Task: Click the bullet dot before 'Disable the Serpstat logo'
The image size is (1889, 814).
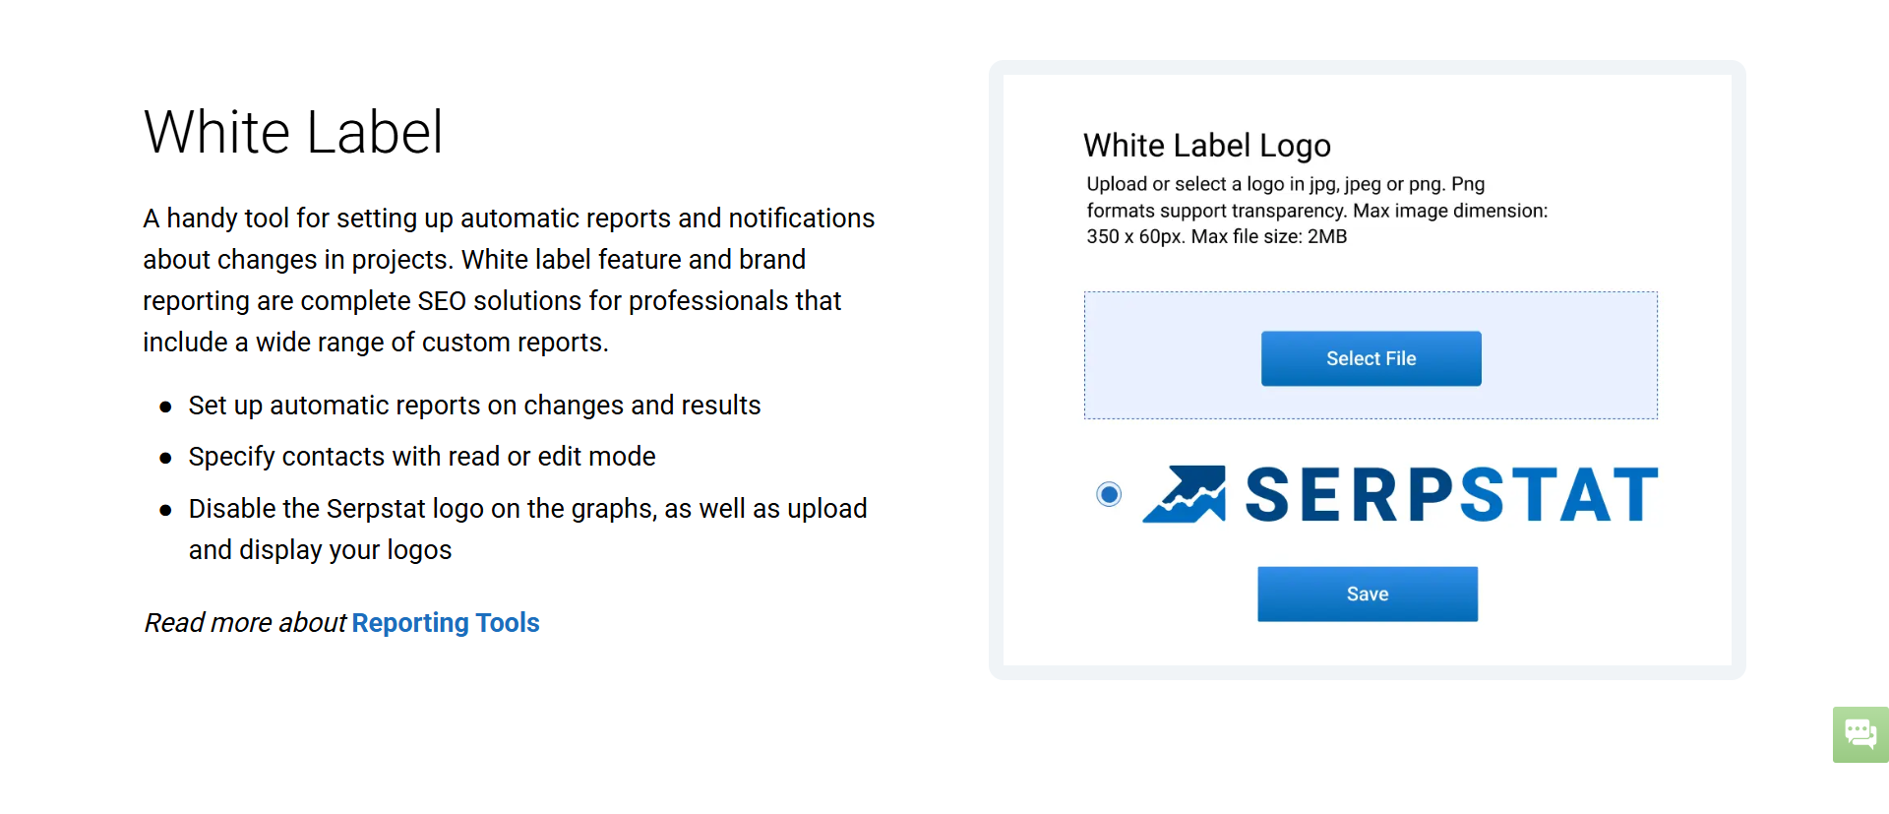Action: pyautogui.click(x=165, y=510)
